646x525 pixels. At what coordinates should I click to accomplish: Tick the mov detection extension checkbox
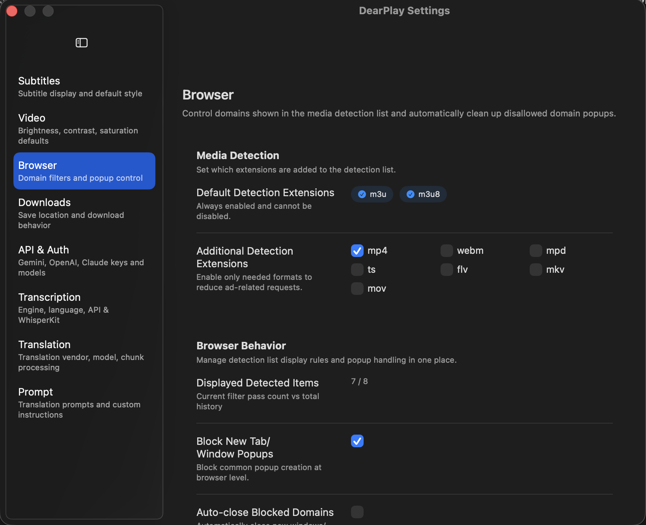coord(357,289)
